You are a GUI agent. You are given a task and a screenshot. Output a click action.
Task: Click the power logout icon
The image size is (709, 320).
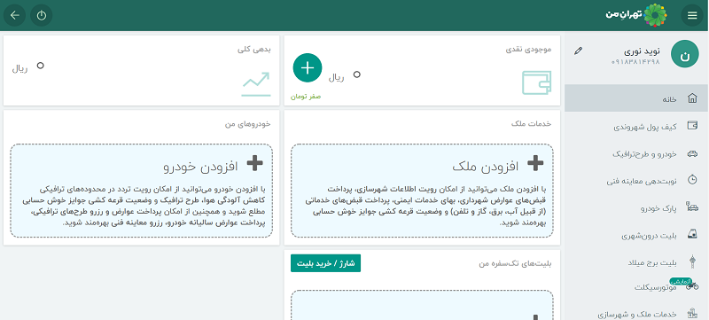[x=42, y=15]
